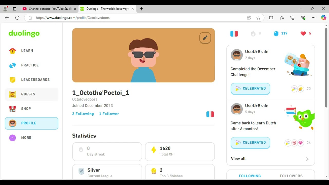Viewport: 329px width, 185px height.
Task: Click the purple More dots icon
Action: pyautogui.click(x=12, y=138)
